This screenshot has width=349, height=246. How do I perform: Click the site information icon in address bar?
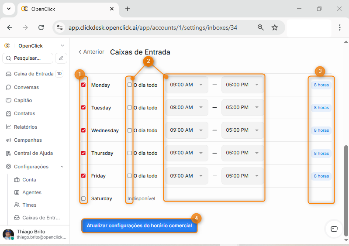point(60,27)
